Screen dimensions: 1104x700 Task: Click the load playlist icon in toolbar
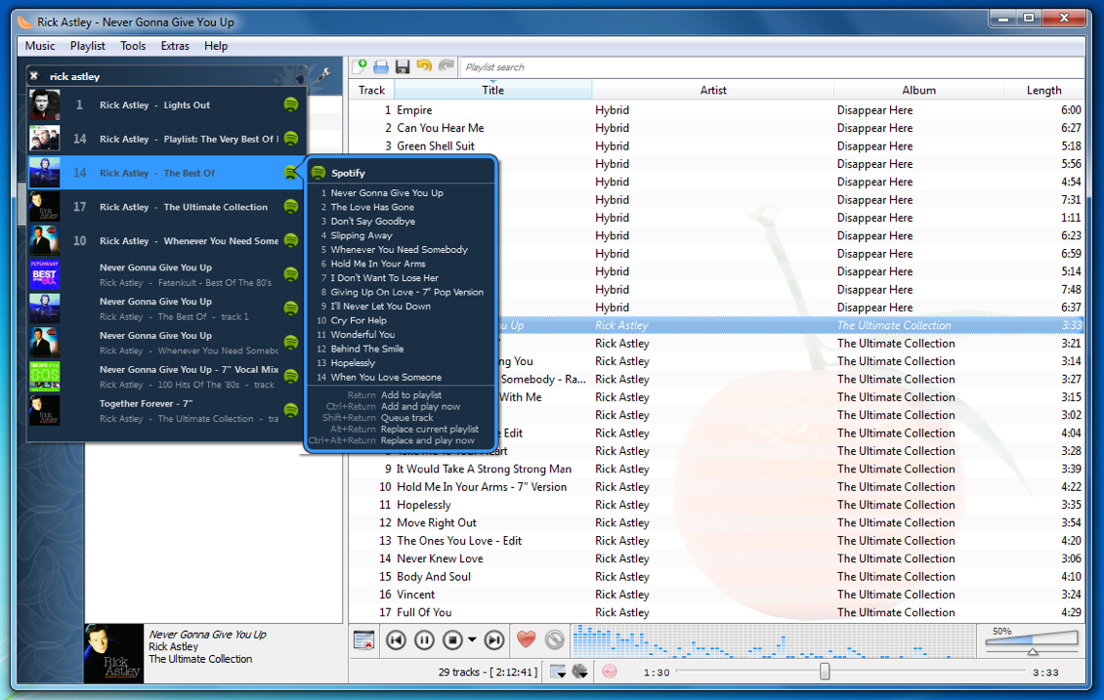click(381, 66)
